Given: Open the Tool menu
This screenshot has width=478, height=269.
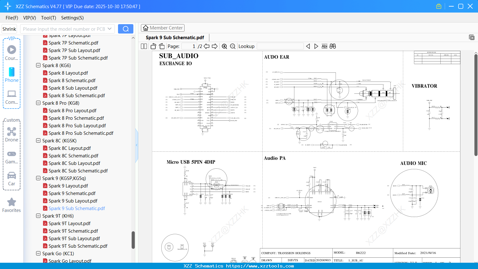Looking at the screenshot, I should click(x=48, y=18).
